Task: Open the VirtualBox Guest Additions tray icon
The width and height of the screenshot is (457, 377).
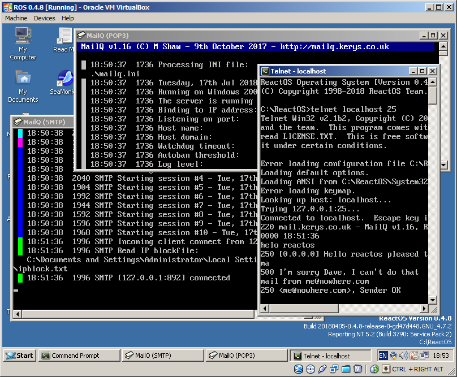Action: pyautogui.click(x=394, y=356)
